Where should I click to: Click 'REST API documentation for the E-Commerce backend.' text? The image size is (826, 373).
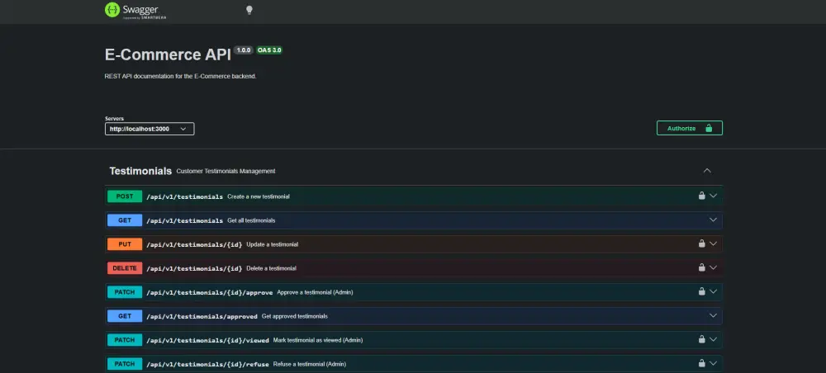pos(180,76)
